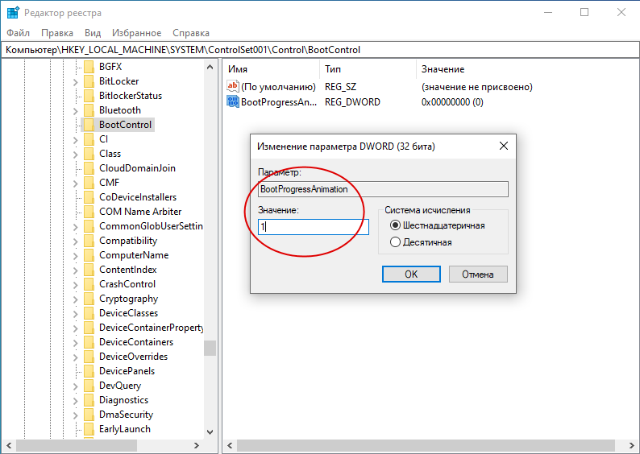Select Шестнадцатеричная radio button
The height and width of the screenshot is (454, 640).
point(395,225)
